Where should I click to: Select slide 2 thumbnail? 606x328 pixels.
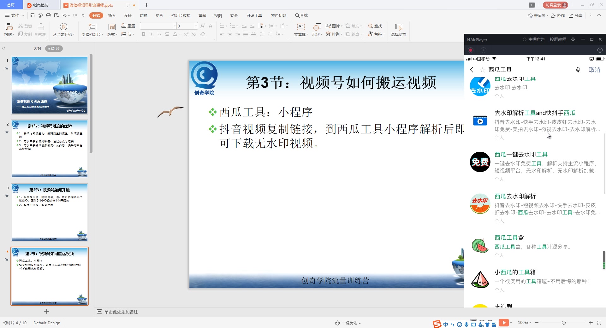point(50,149)
